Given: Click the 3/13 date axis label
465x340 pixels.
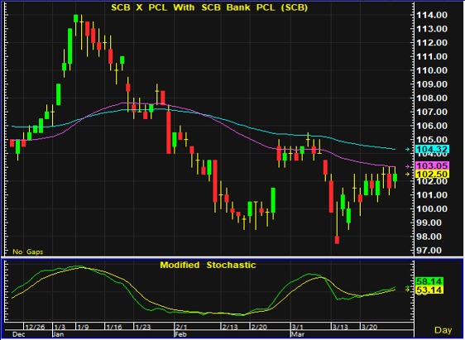Looking at the screenshot, I should pyautogui.click(x=340, y=327).
